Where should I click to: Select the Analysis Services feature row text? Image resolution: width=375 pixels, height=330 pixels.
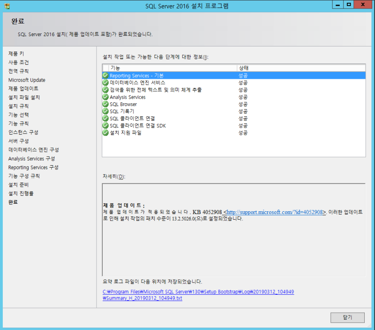tap(127, 97)
